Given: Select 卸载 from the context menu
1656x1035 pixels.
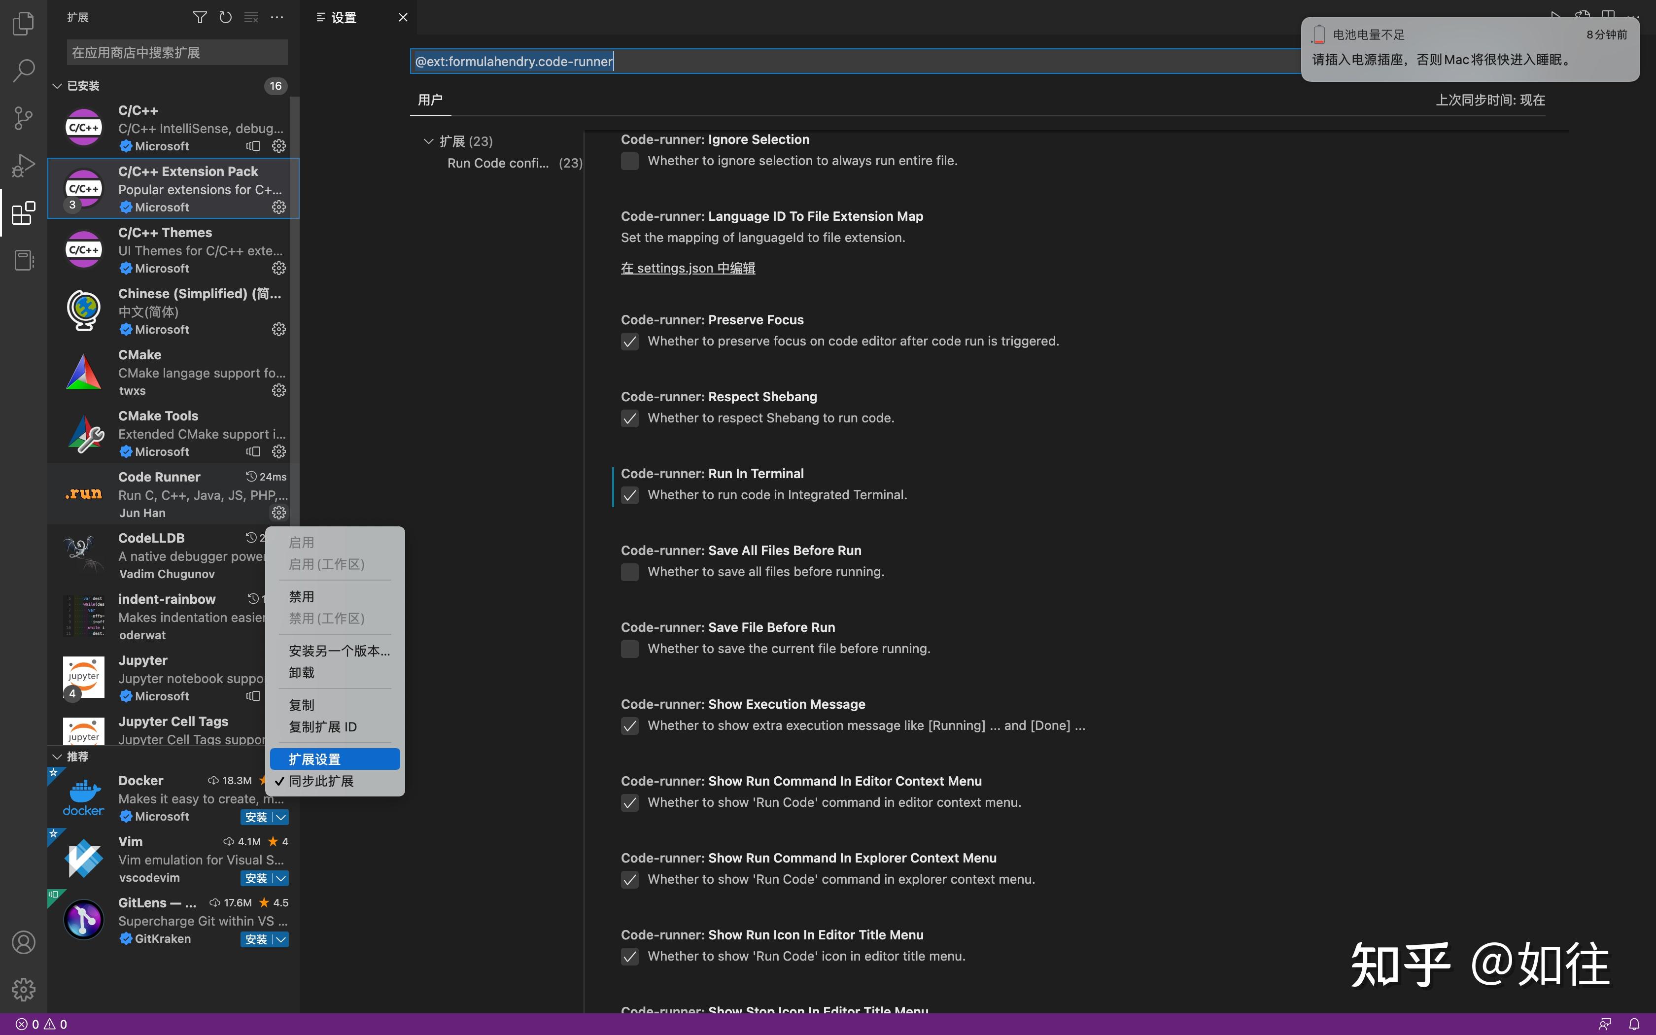Looking at the screenshot, I should point(302,672).
